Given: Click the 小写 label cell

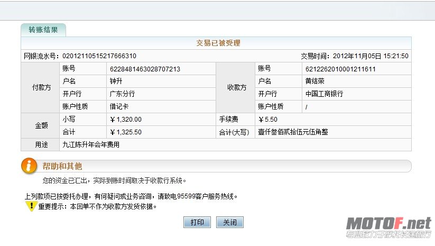Looking at the screenshot, I should pos(83,120).
